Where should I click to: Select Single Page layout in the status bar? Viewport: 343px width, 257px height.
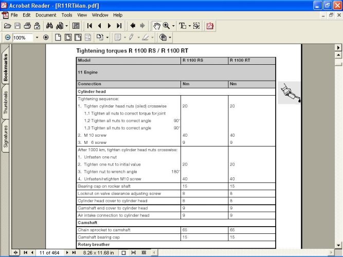(123, 253)
